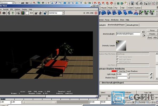This screenshot has width=158, height=106.
Task: Toggle Add Scene Name checkbox
Action: point(117,57)
